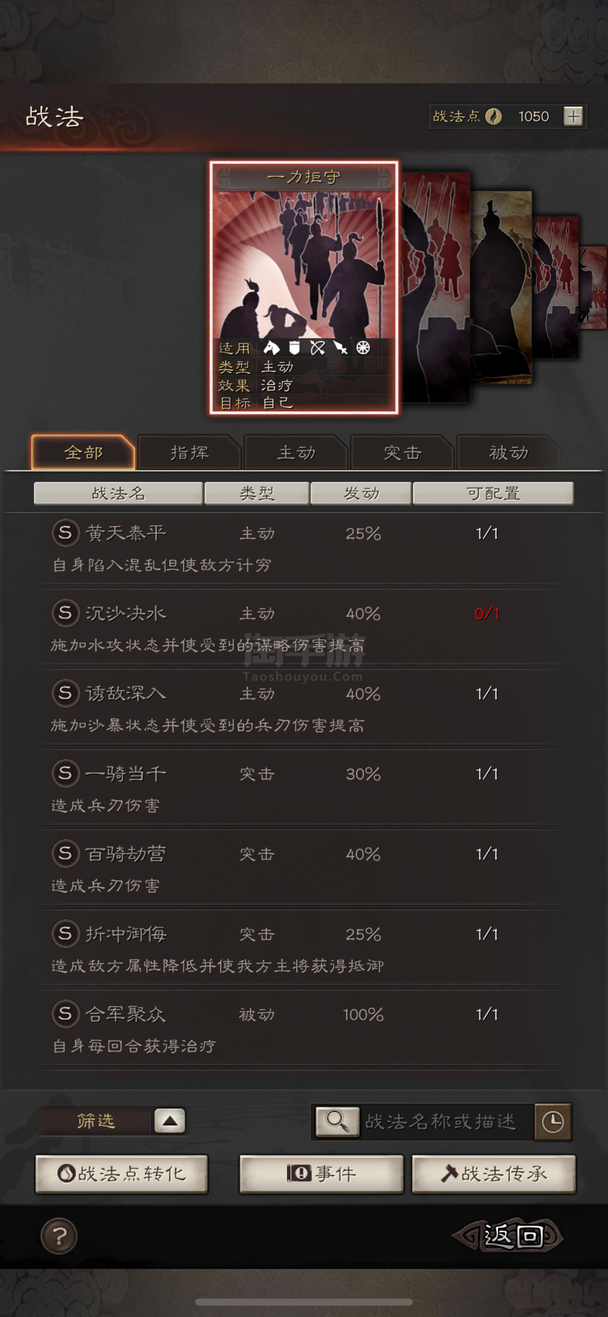Click the shield troop icon on card
The width and height of the screenshot is (608, 1317).
294,348
